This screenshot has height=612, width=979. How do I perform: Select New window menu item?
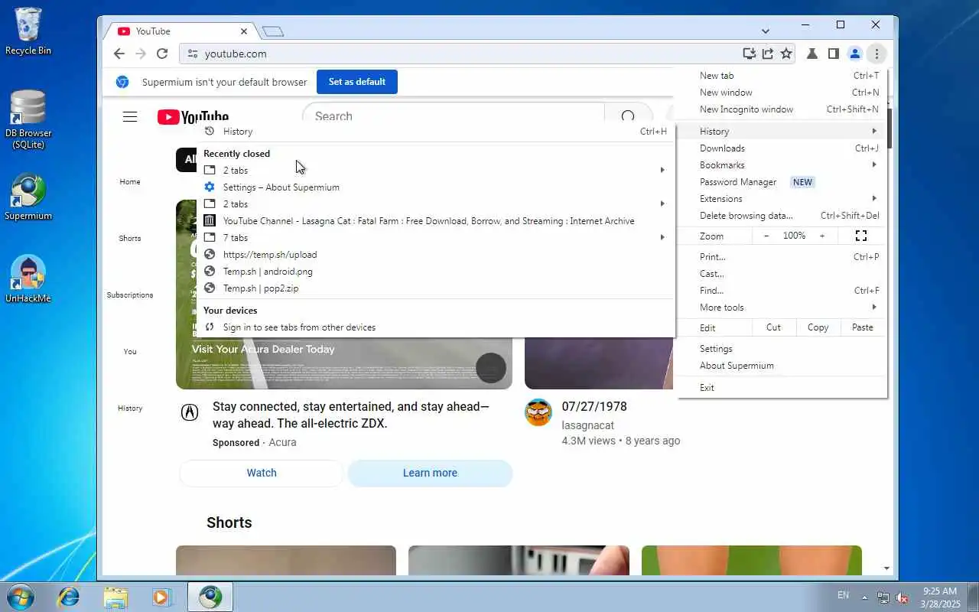coord(782,92)
